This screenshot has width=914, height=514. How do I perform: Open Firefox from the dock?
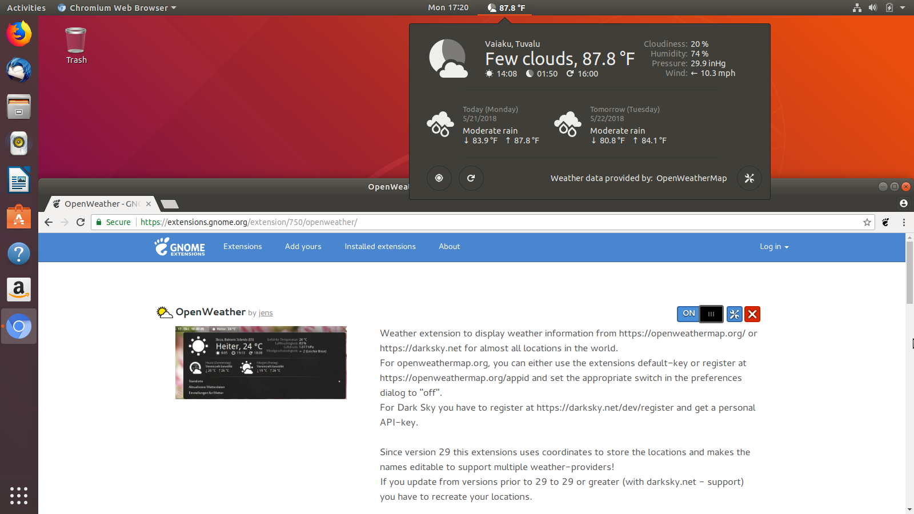[x=19, y=34]
